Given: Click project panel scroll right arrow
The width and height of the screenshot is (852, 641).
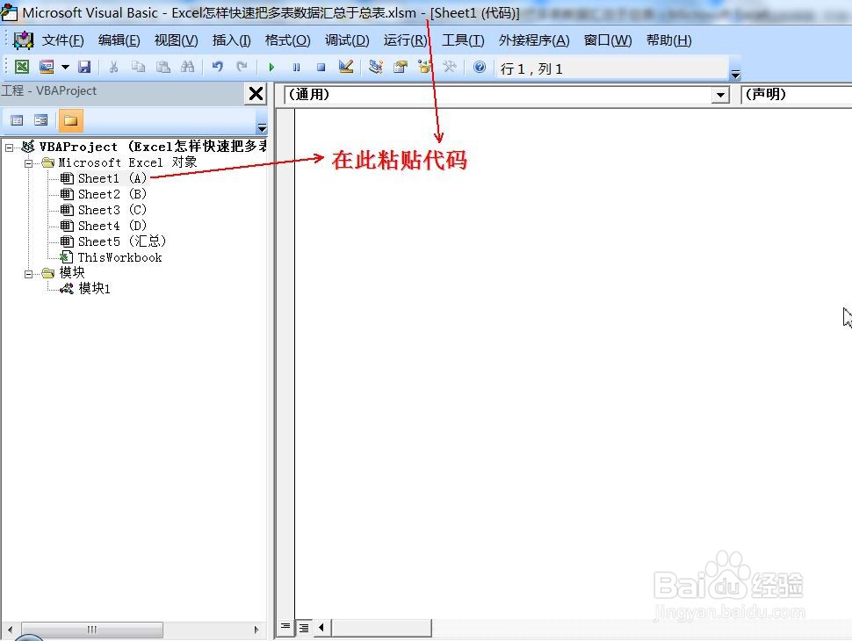Looking at the screenshot, I should click(x=256, y=630).
